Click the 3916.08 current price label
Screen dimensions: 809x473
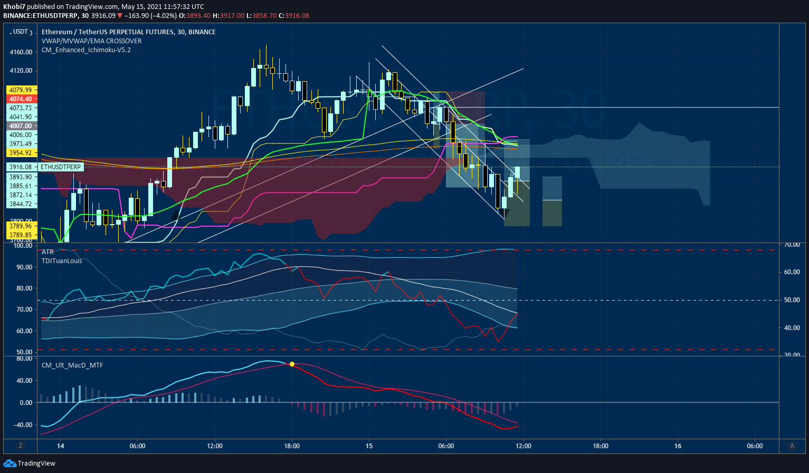[x=21, y=167]
